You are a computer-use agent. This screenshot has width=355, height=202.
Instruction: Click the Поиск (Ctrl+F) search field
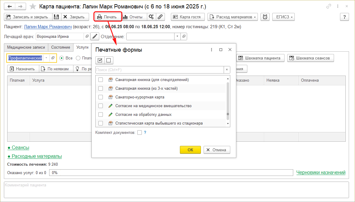pos(160,70)
